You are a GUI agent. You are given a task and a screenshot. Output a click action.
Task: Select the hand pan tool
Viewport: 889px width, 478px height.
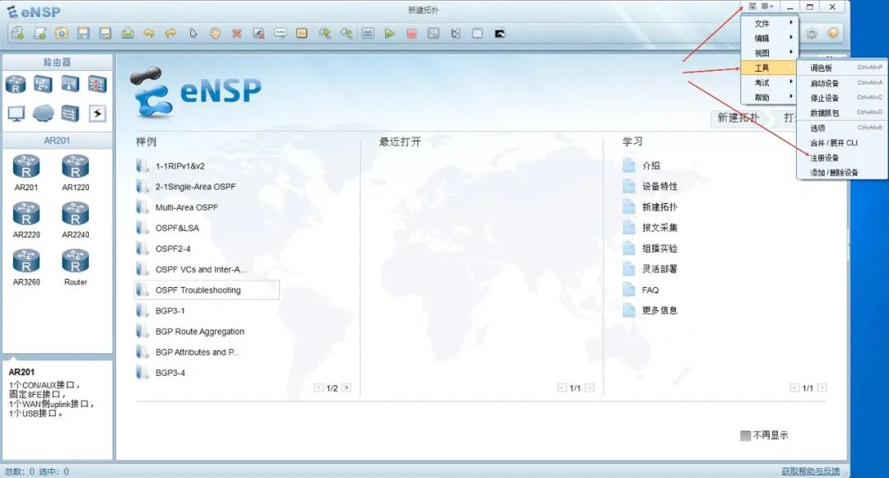click(215, 34)
